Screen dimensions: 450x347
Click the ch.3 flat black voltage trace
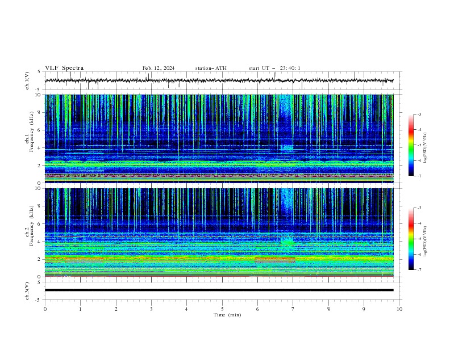click(219, 290)
